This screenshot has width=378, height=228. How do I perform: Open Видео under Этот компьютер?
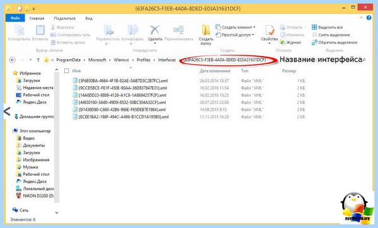pos(25,138)
